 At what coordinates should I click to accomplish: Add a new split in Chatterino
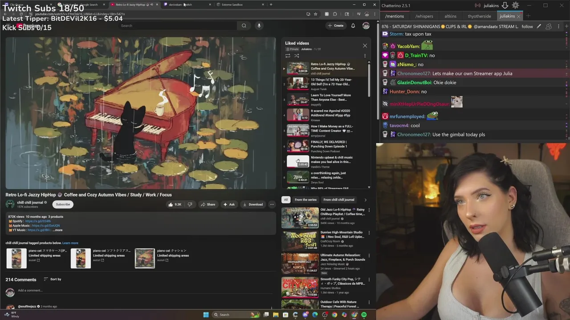point(566,26)
